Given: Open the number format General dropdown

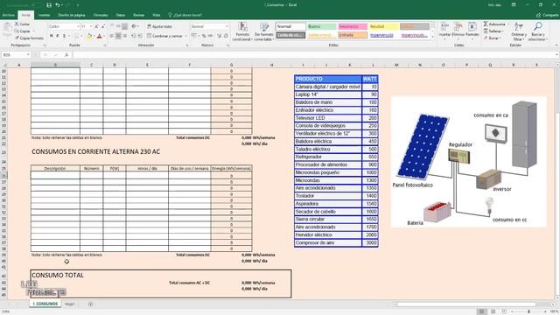Looking at the screenshot, I should point(227,26).
